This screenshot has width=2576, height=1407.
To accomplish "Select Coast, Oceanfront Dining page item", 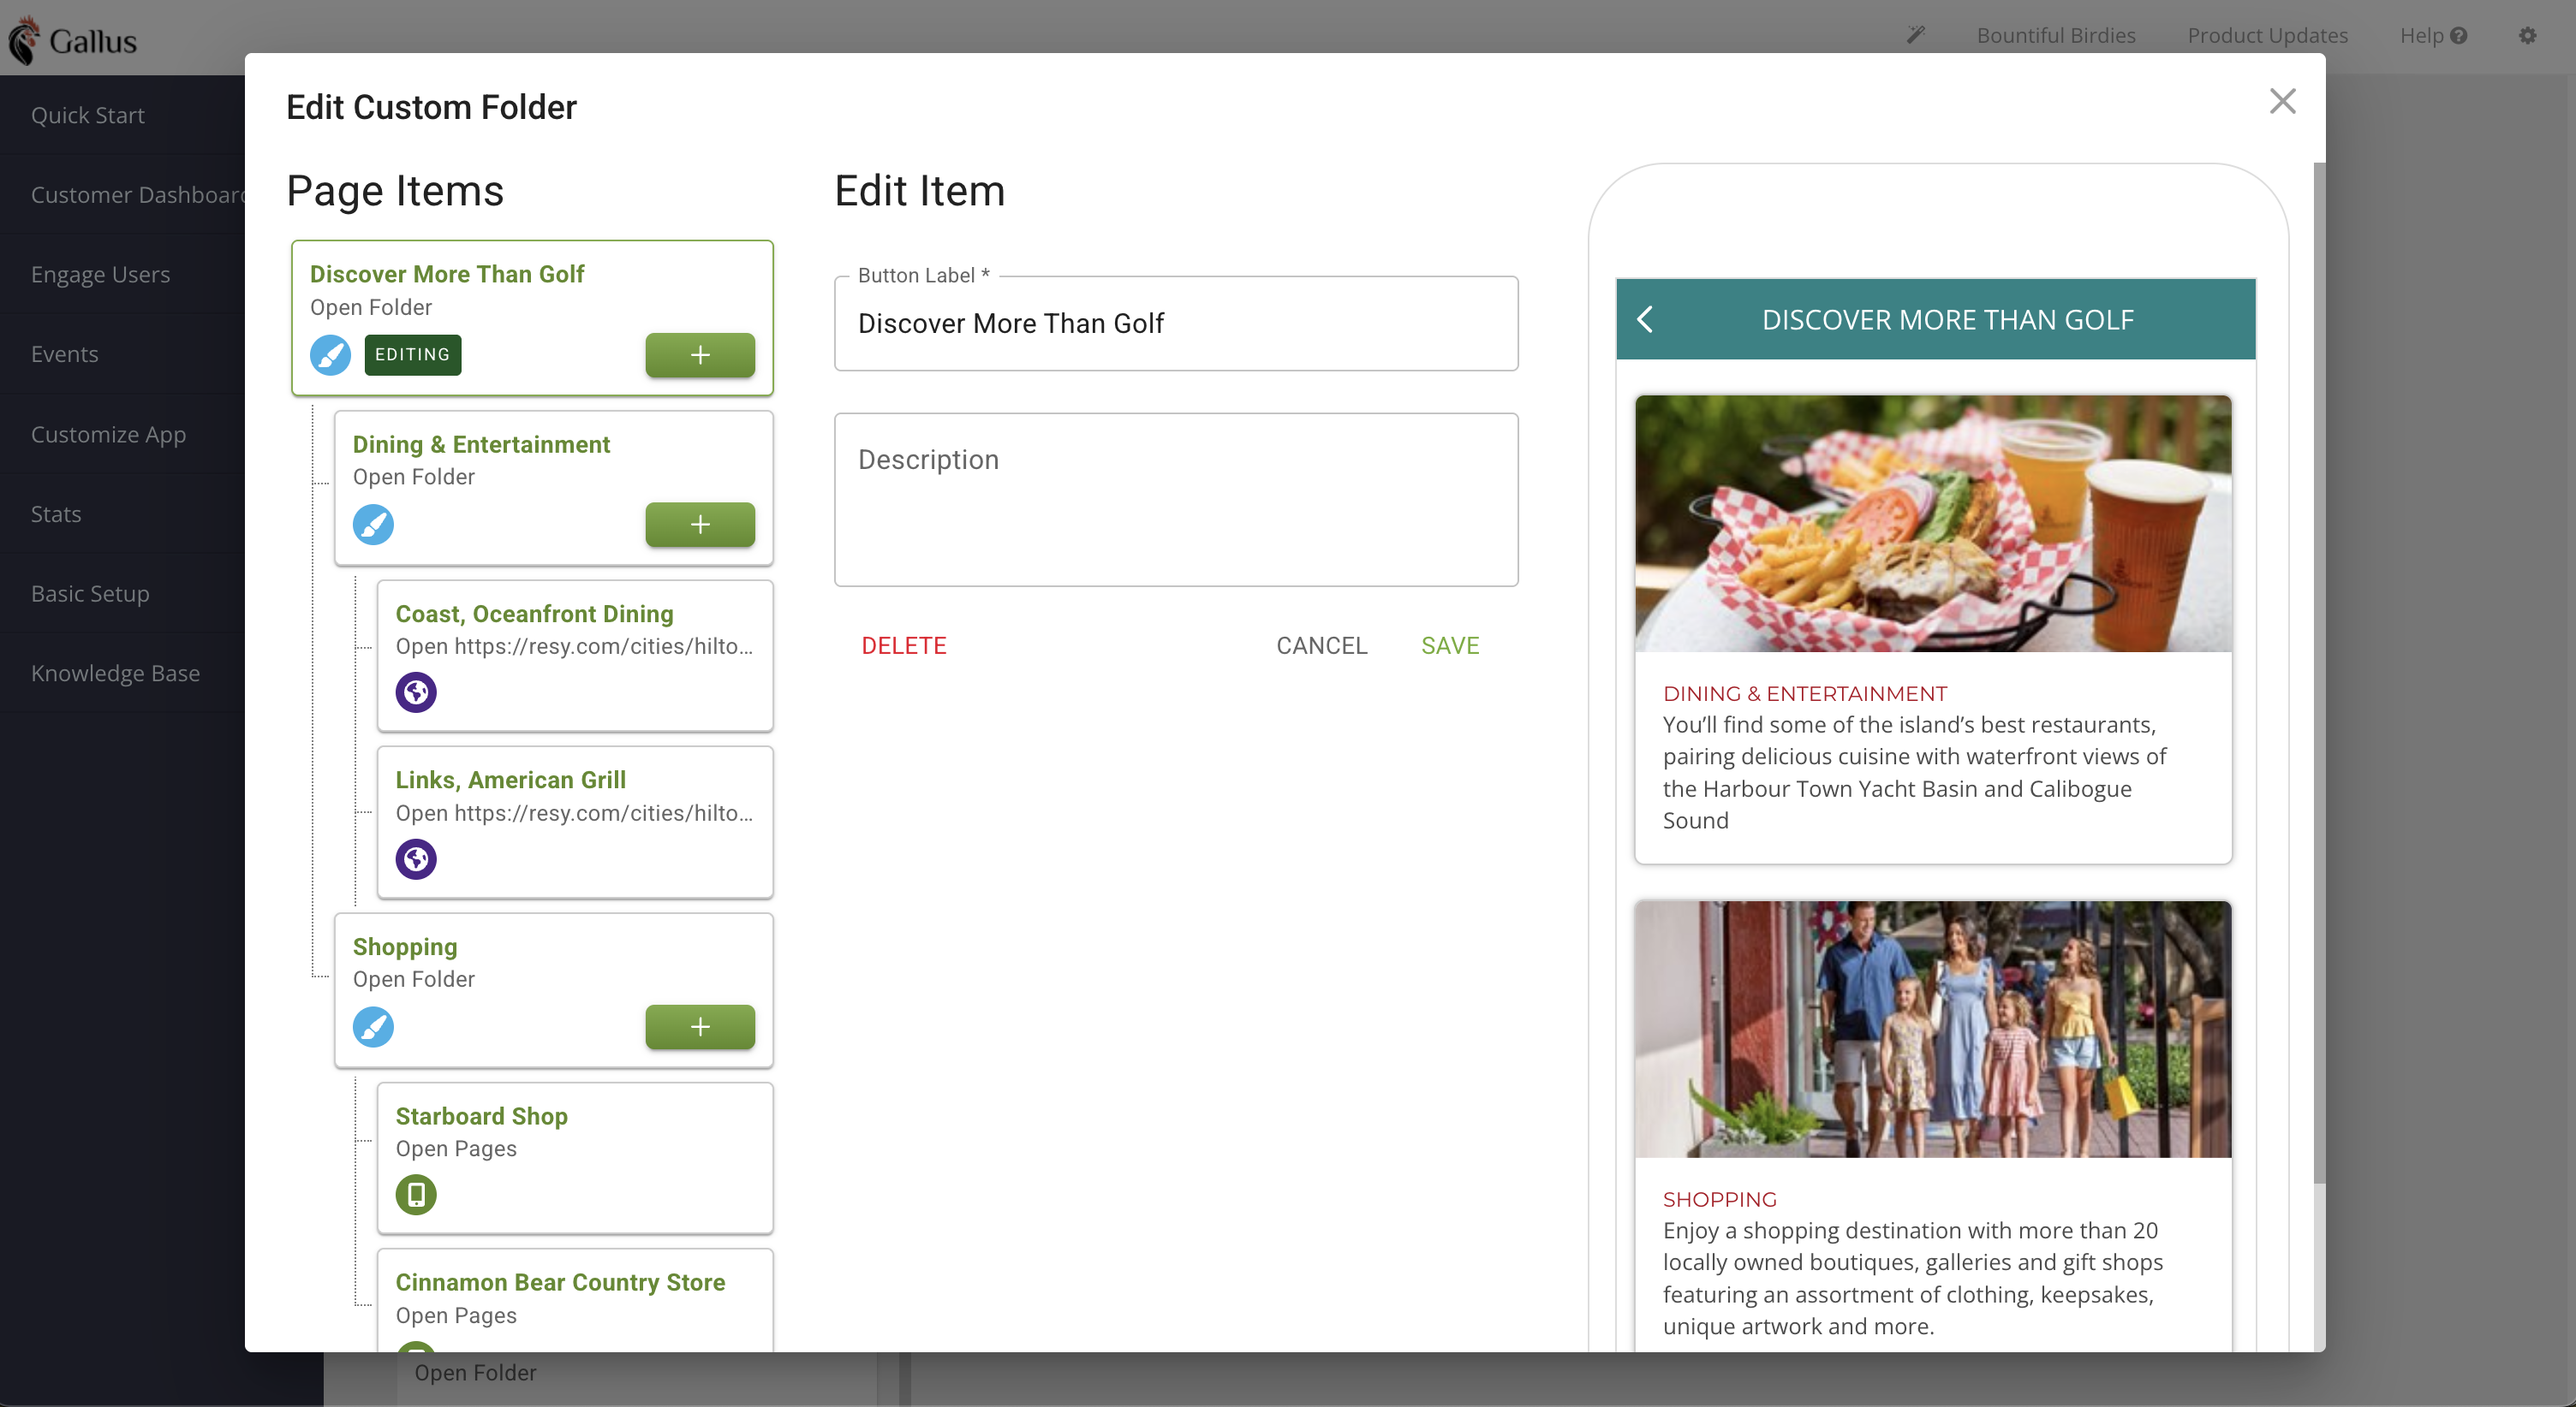I will point(575,656).
